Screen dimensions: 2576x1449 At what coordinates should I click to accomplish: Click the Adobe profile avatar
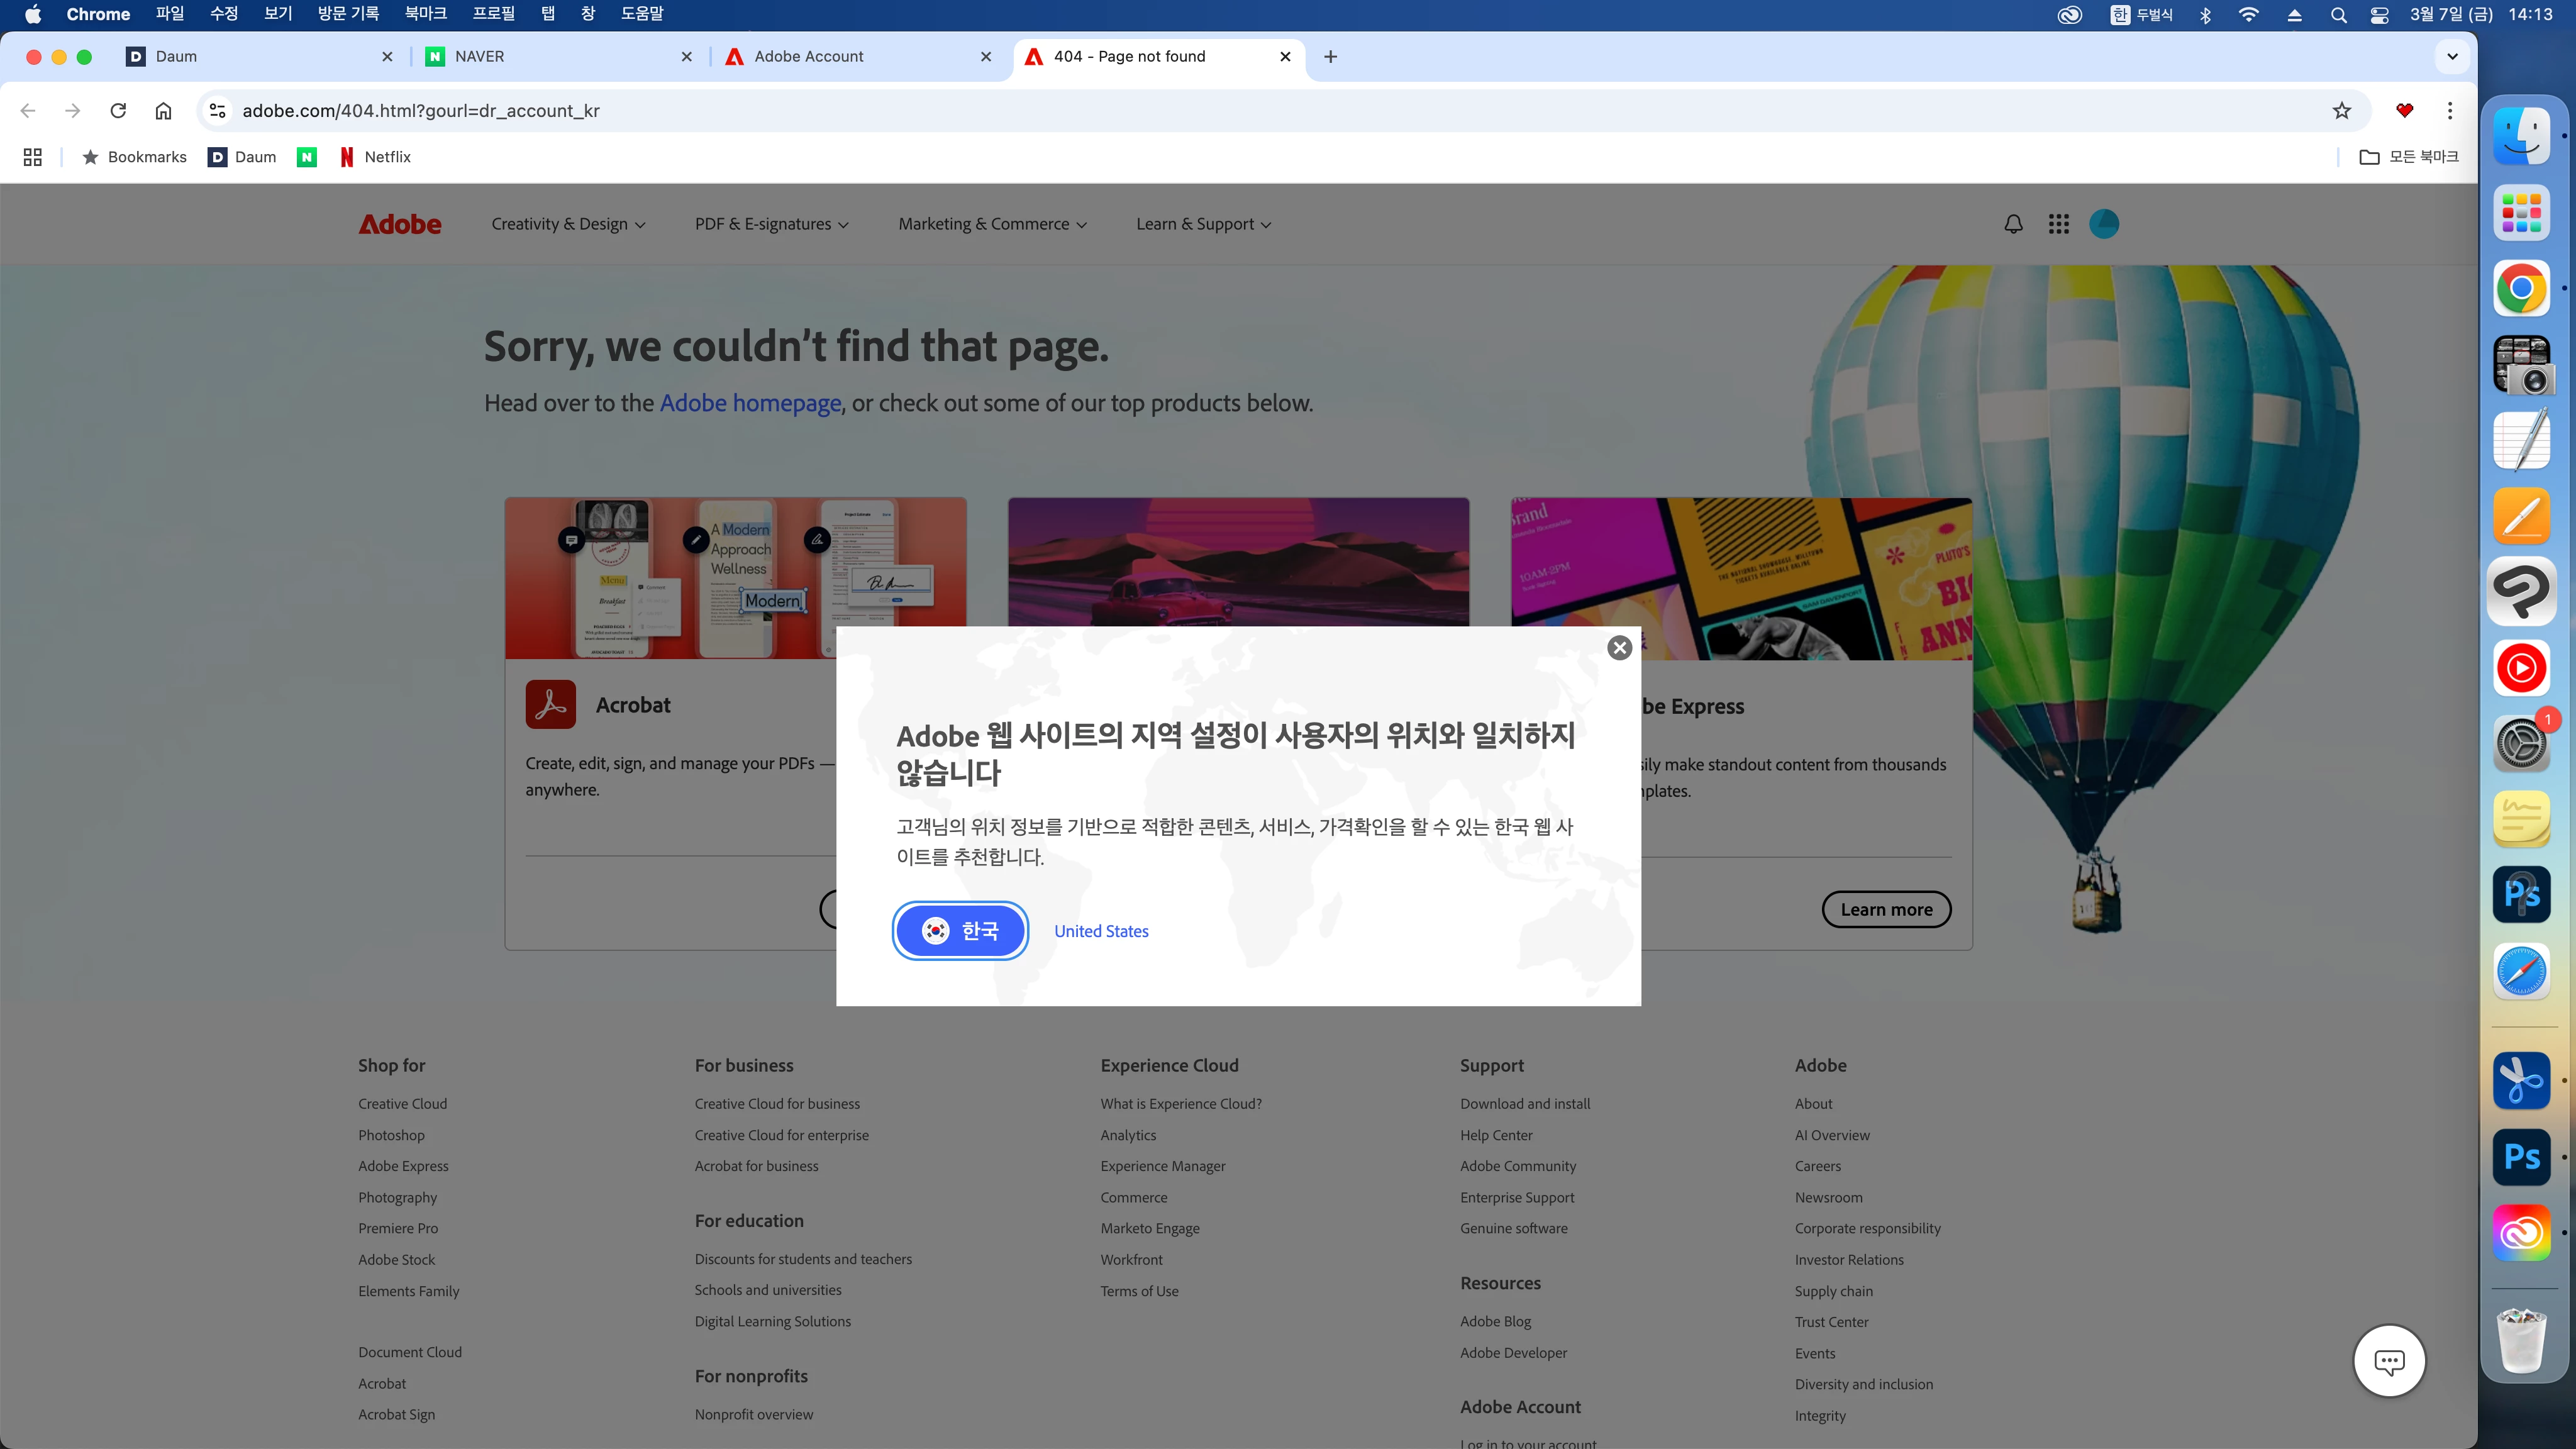[x=2103, y=224]
